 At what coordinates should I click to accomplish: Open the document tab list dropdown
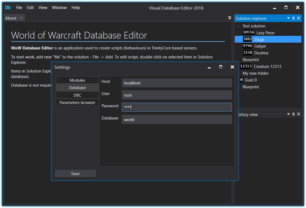[x=230, y=18]
